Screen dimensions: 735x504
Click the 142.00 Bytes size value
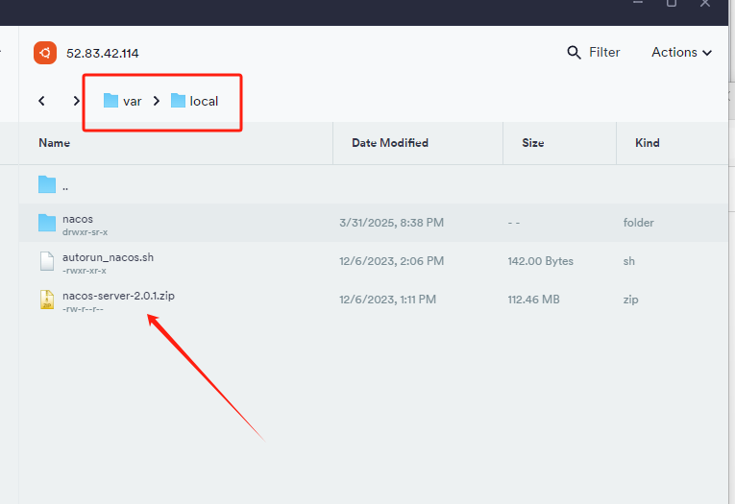click(541, 261)
